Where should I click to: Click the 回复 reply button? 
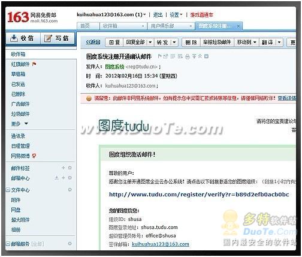(114, 43)
